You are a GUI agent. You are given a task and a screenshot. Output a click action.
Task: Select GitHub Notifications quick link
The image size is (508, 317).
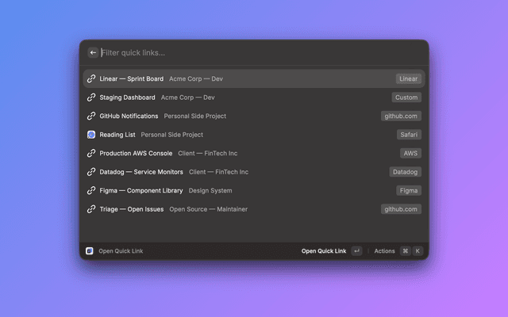click(x=254, y=116)
